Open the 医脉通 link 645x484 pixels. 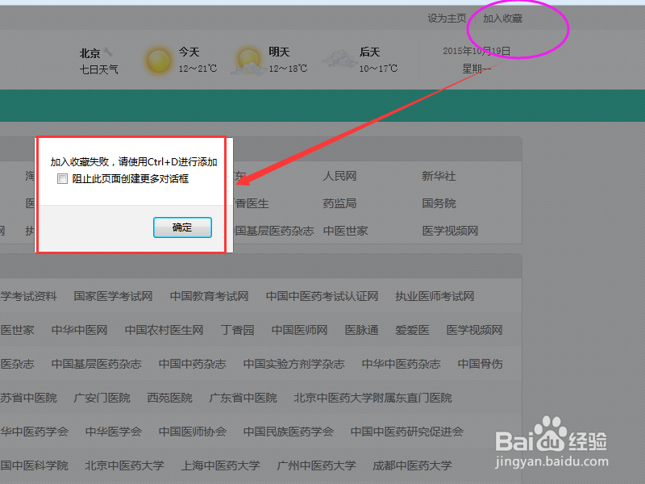tap(361, 330)
